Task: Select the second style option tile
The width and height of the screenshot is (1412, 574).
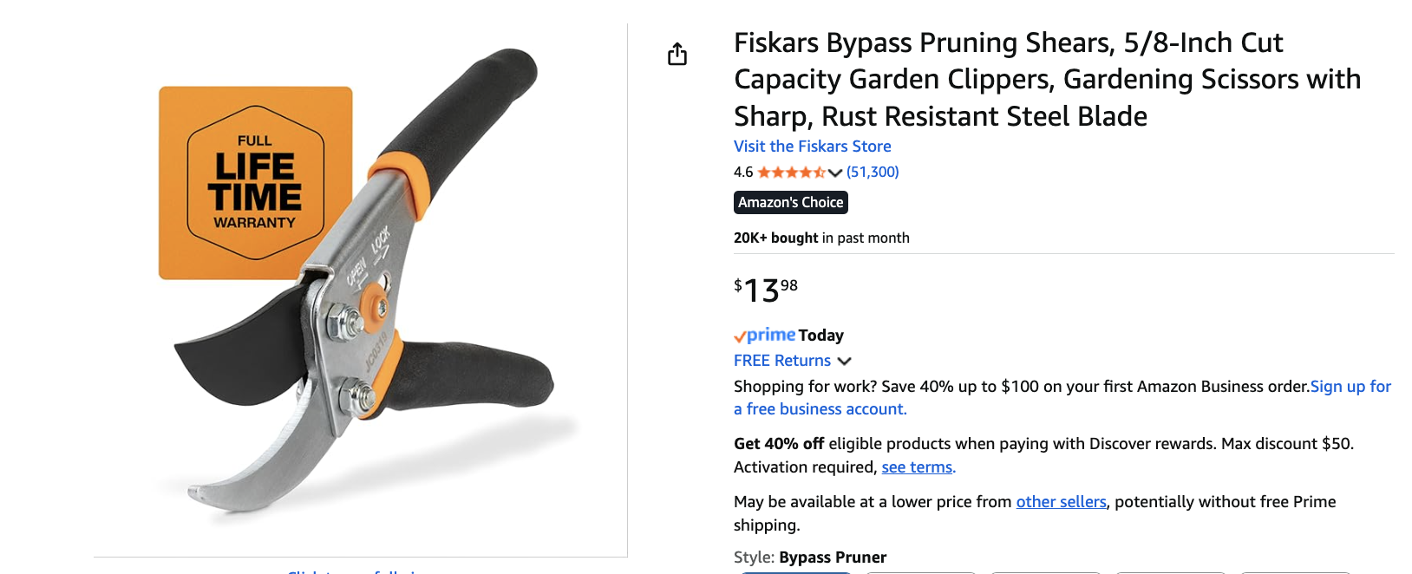Action: 921,572
